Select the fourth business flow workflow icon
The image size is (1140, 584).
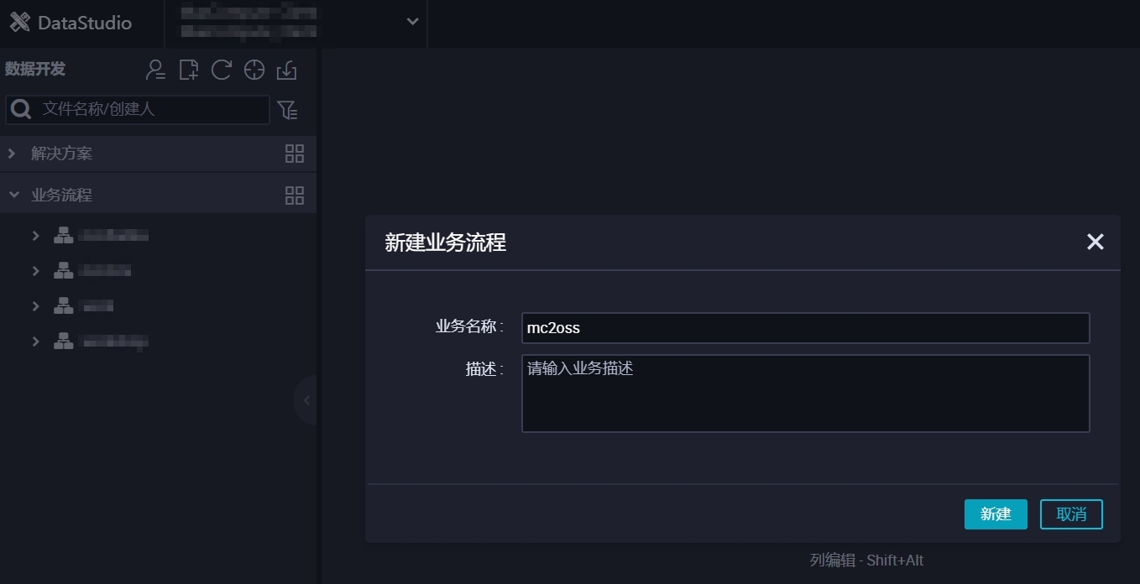pyautogui.click(x=64, y=342)
